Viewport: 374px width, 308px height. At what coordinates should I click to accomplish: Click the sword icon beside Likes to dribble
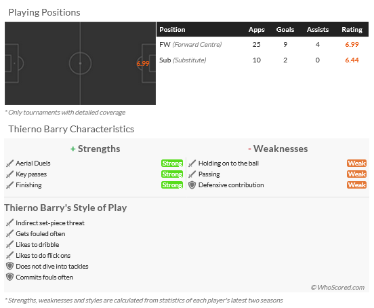(x=9, y=245)
